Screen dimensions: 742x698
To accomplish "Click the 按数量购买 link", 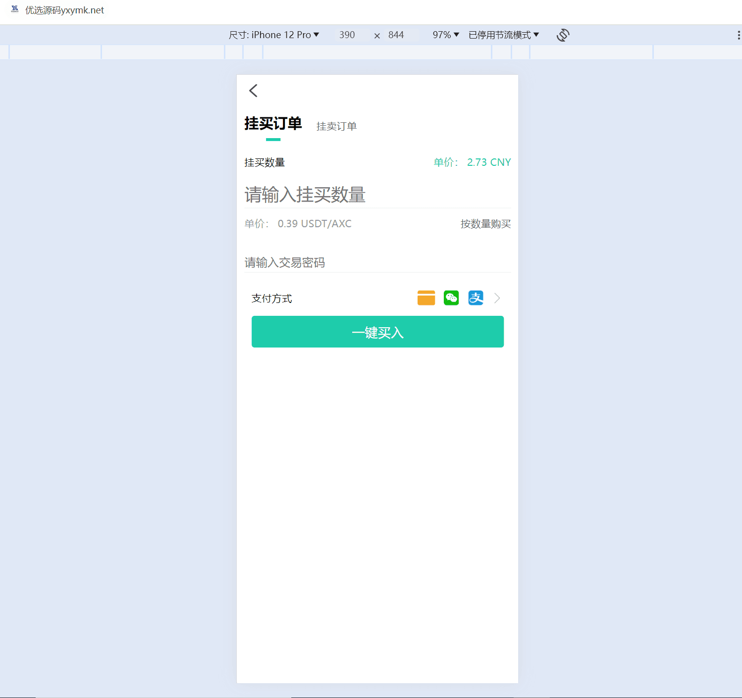I will (485, 224).
